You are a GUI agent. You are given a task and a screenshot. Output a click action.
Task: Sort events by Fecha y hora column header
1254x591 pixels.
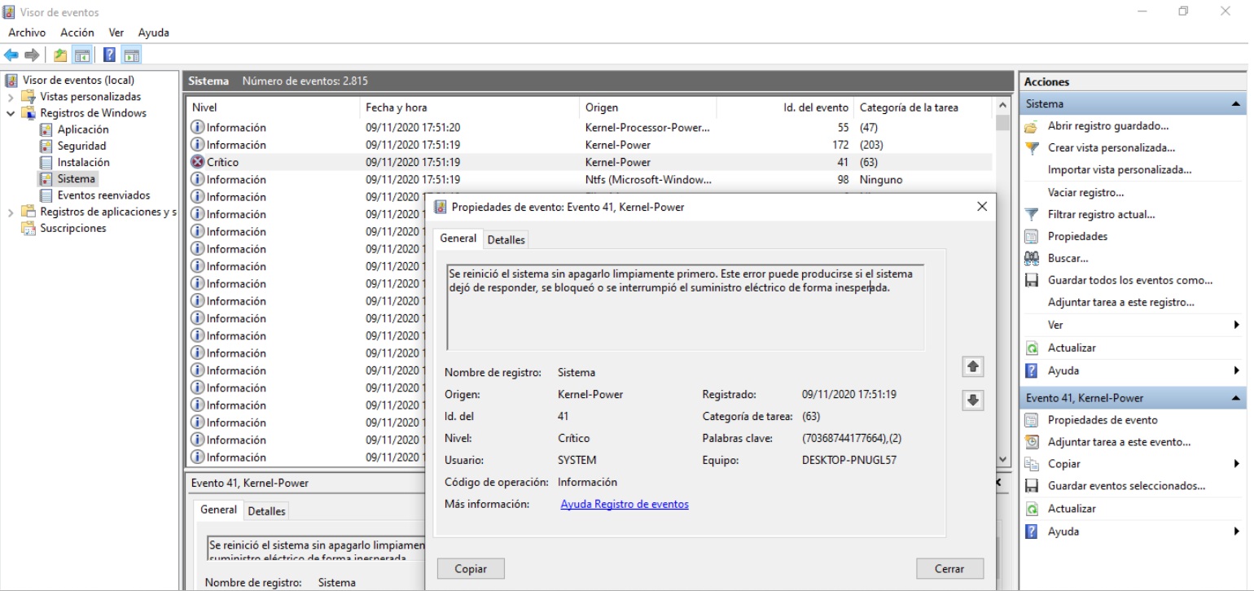pyautogui.click(x=397, y=107)
